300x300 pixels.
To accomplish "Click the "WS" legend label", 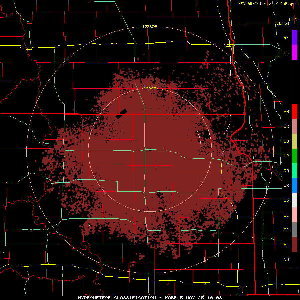I will pos(286,186).
